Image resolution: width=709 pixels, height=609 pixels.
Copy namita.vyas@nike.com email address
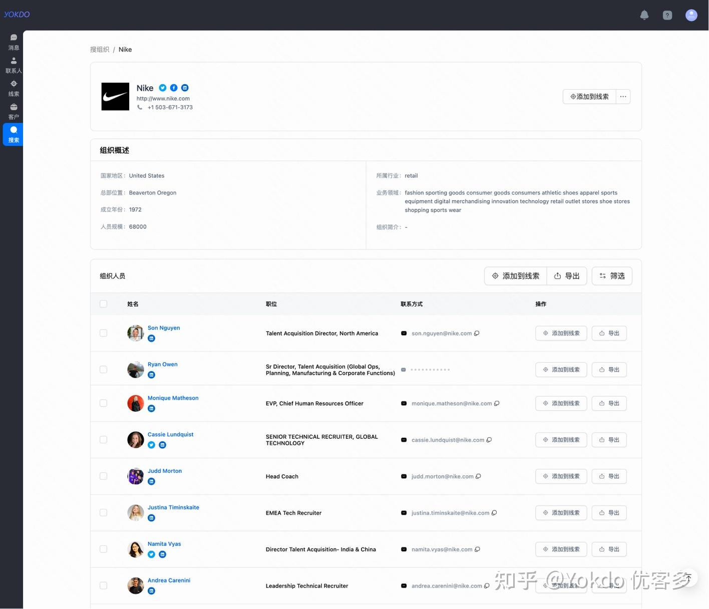click(x=477, y=549)
